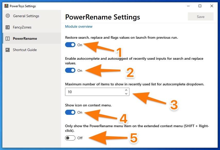Maximize the PowerToys Settings window
This screenshot has width=220, height=150.
tap(200, 6)
